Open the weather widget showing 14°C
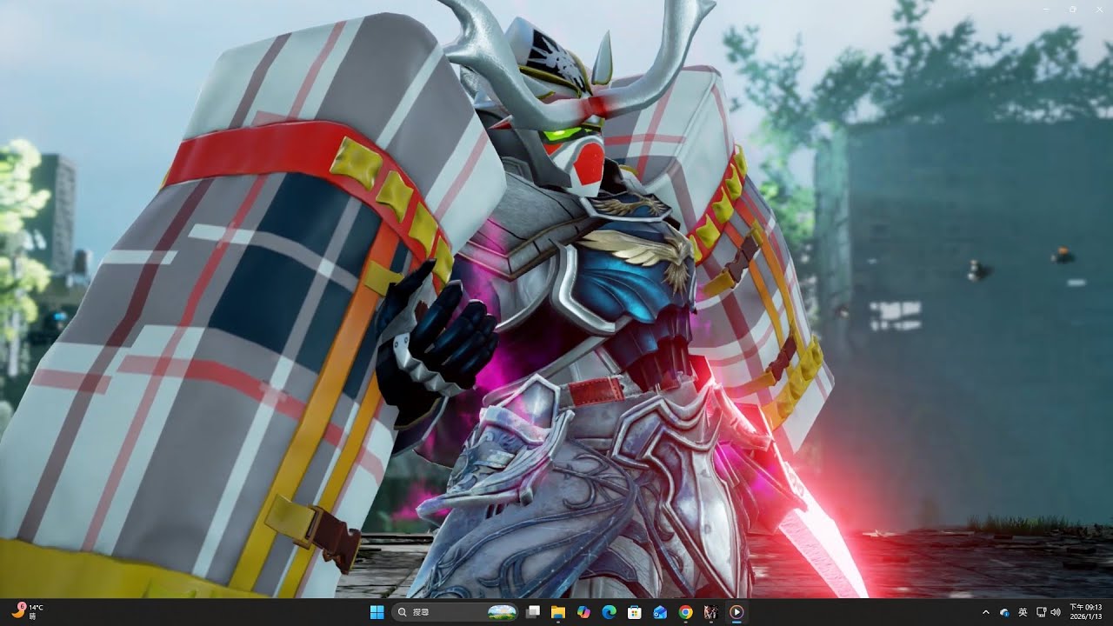 click(26, 611)
